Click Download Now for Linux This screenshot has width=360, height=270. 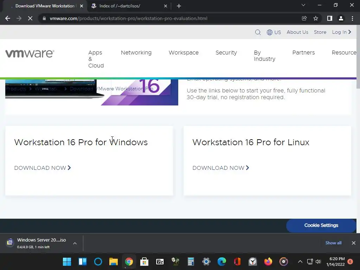221,168
